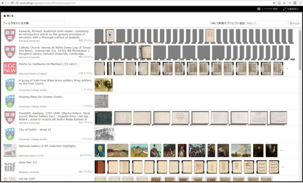Click Harvard logo for Donizetti Marino Faliero

[x=10, y=118]
